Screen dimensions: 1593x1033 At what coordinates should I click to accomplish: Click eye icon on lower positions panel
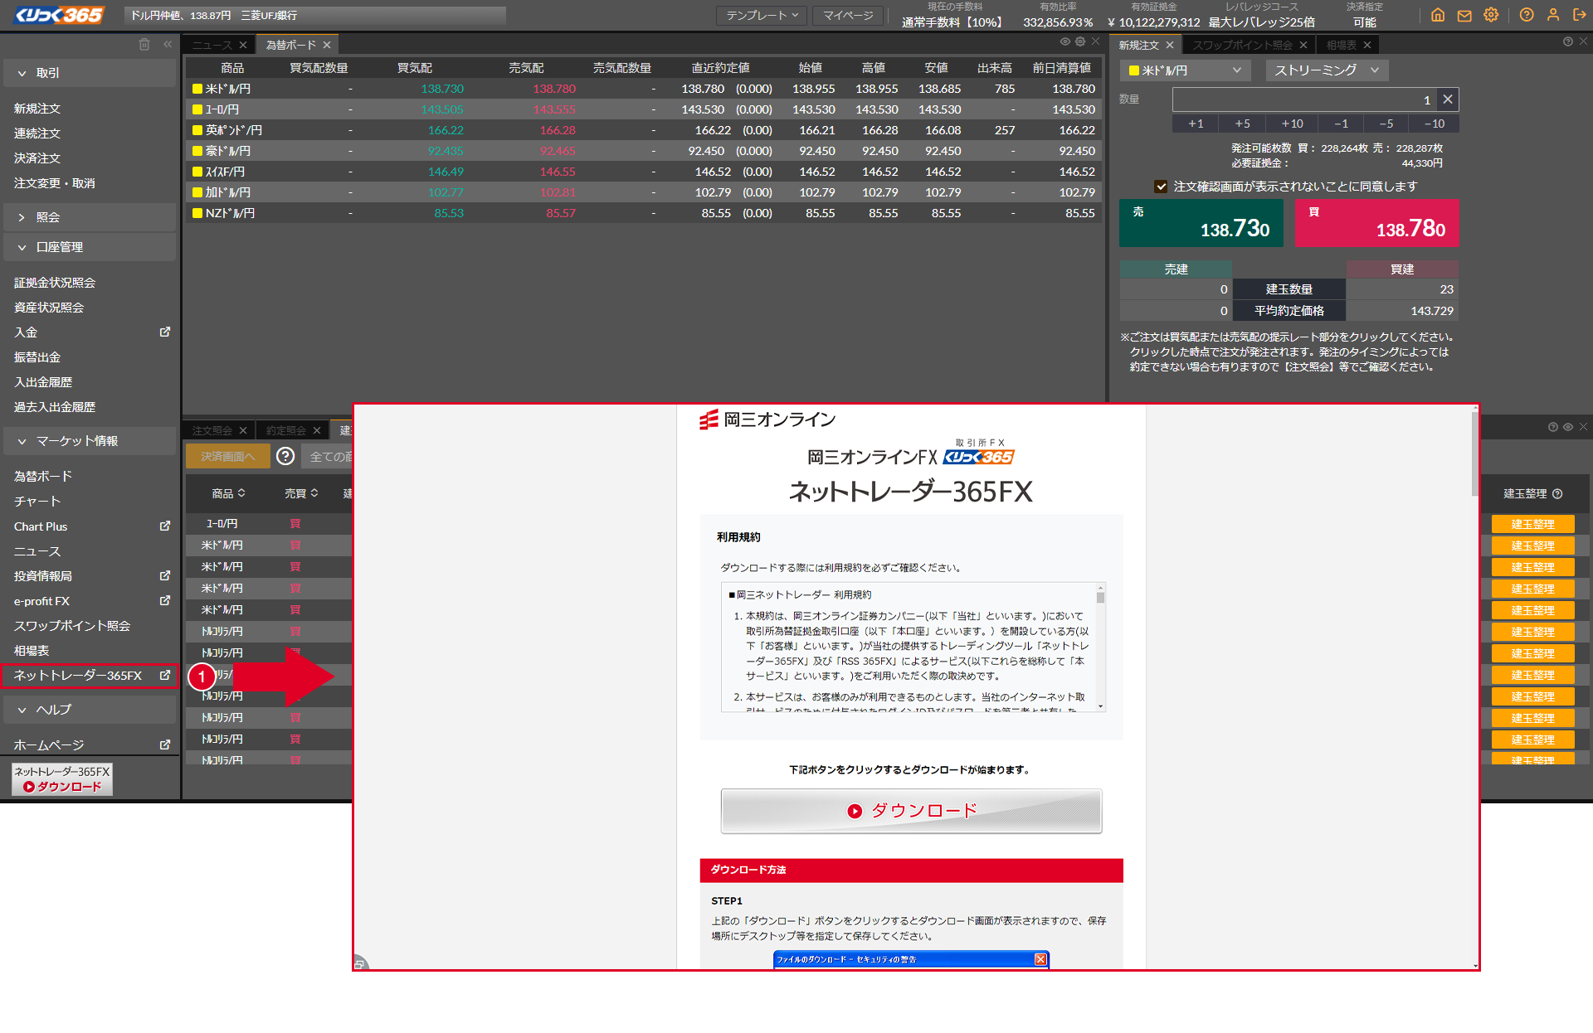[1568, 427]
